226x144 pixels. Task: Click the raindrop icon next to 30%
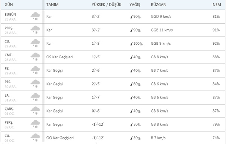131,138
